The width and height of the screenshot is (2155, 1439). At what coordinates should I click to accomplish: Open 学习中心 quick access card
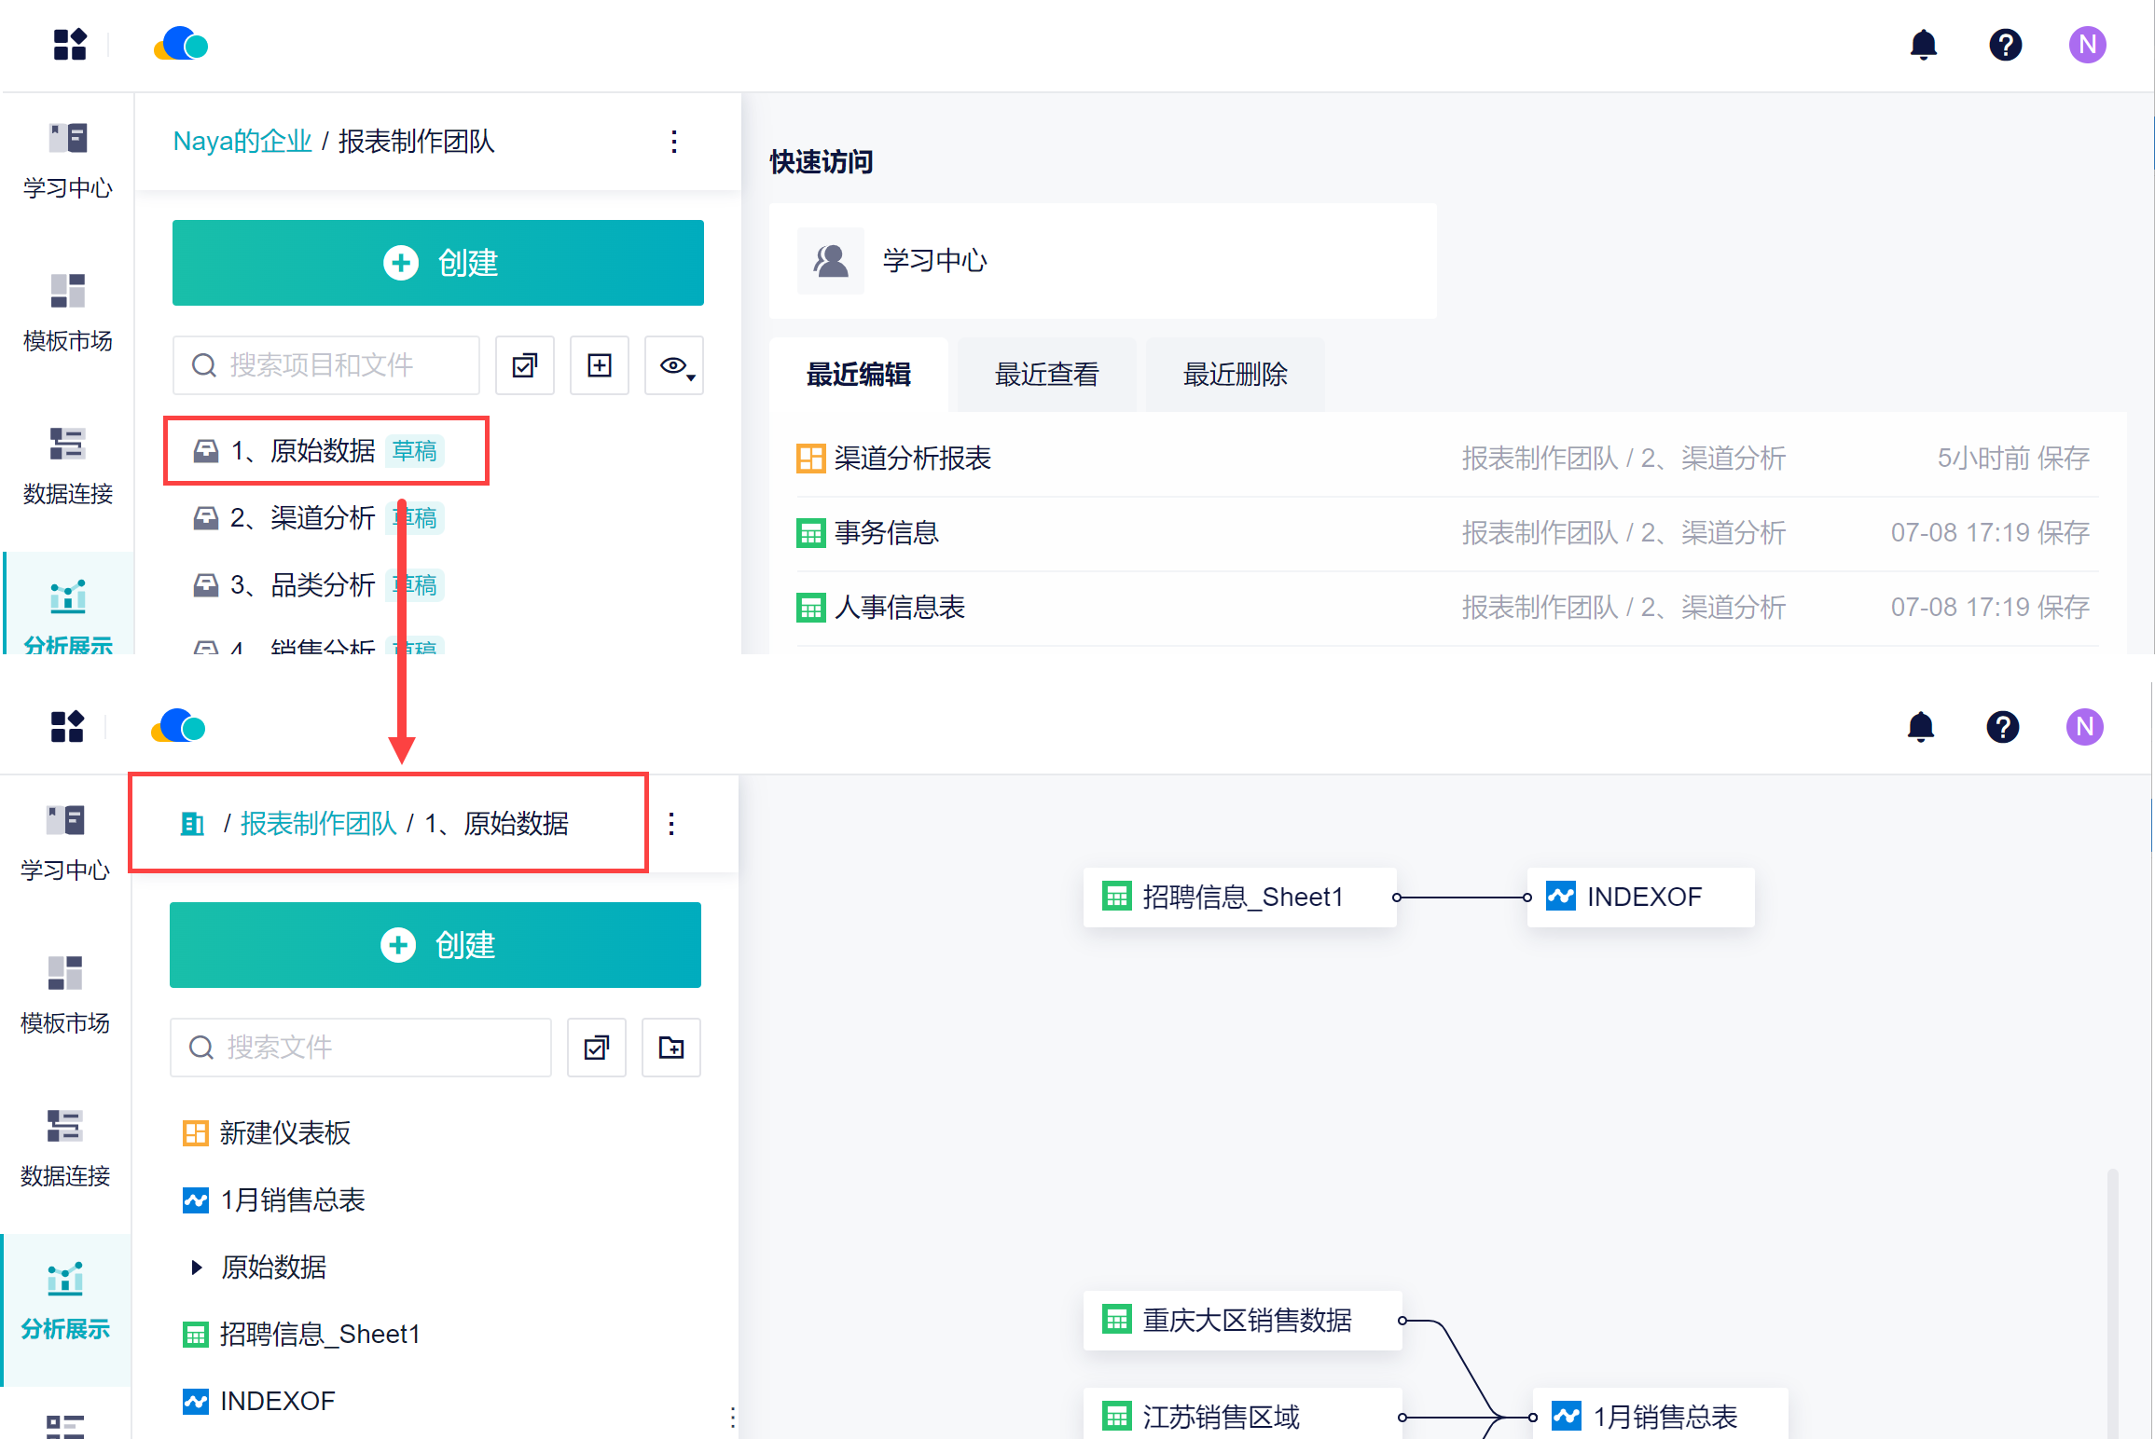pos(1102,261)
